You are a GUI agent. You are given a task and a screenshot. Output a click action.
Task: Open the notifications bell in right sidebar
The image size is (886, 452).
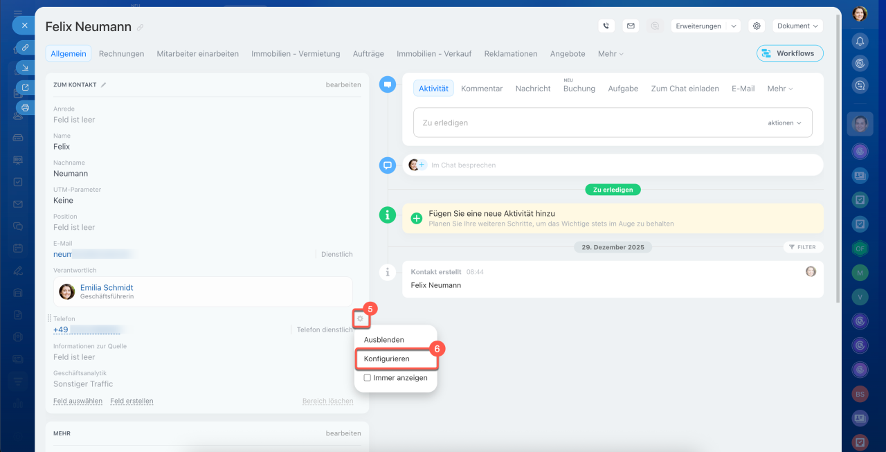860,41
